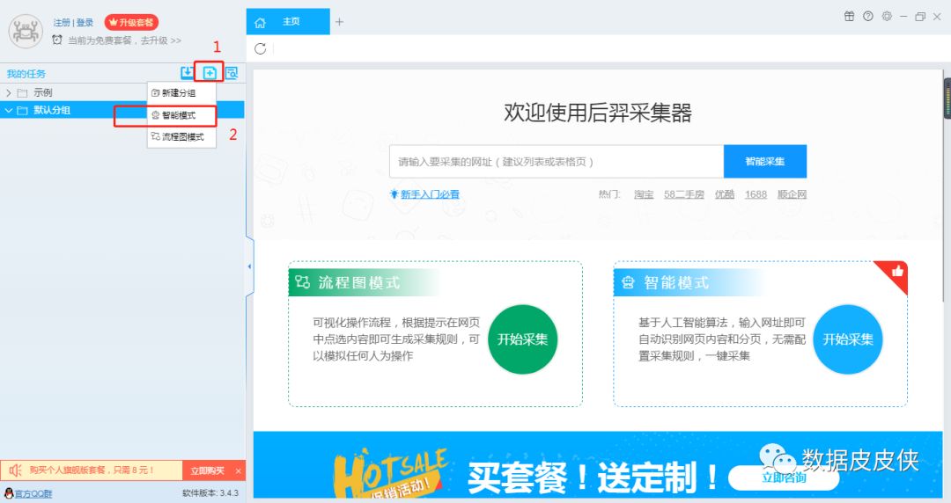Screen dimensions: 951x503
Task: Collapse the 默认分组 group
Action: coord(9,110)
